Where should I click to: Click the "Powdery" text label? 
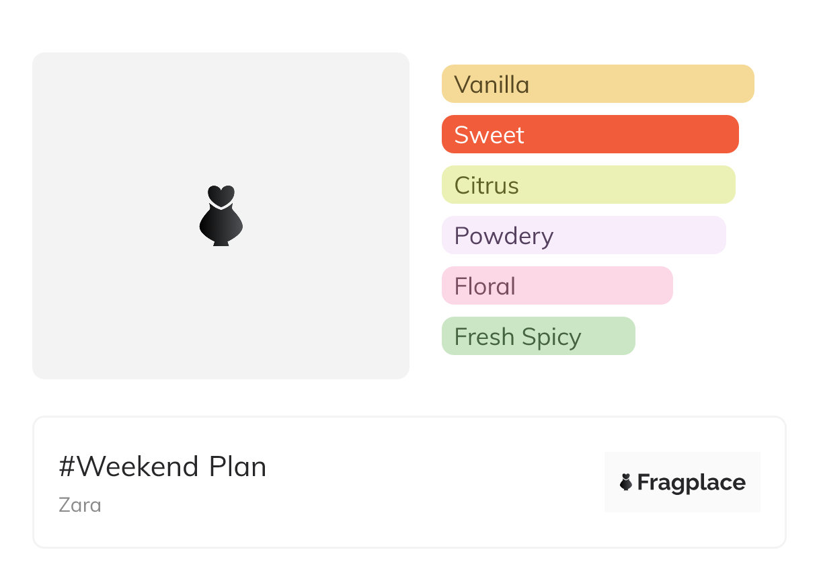(504, 236)
